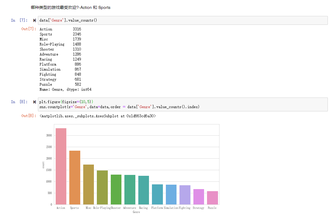Click the Adventure 1286 output row

point(60,54)
